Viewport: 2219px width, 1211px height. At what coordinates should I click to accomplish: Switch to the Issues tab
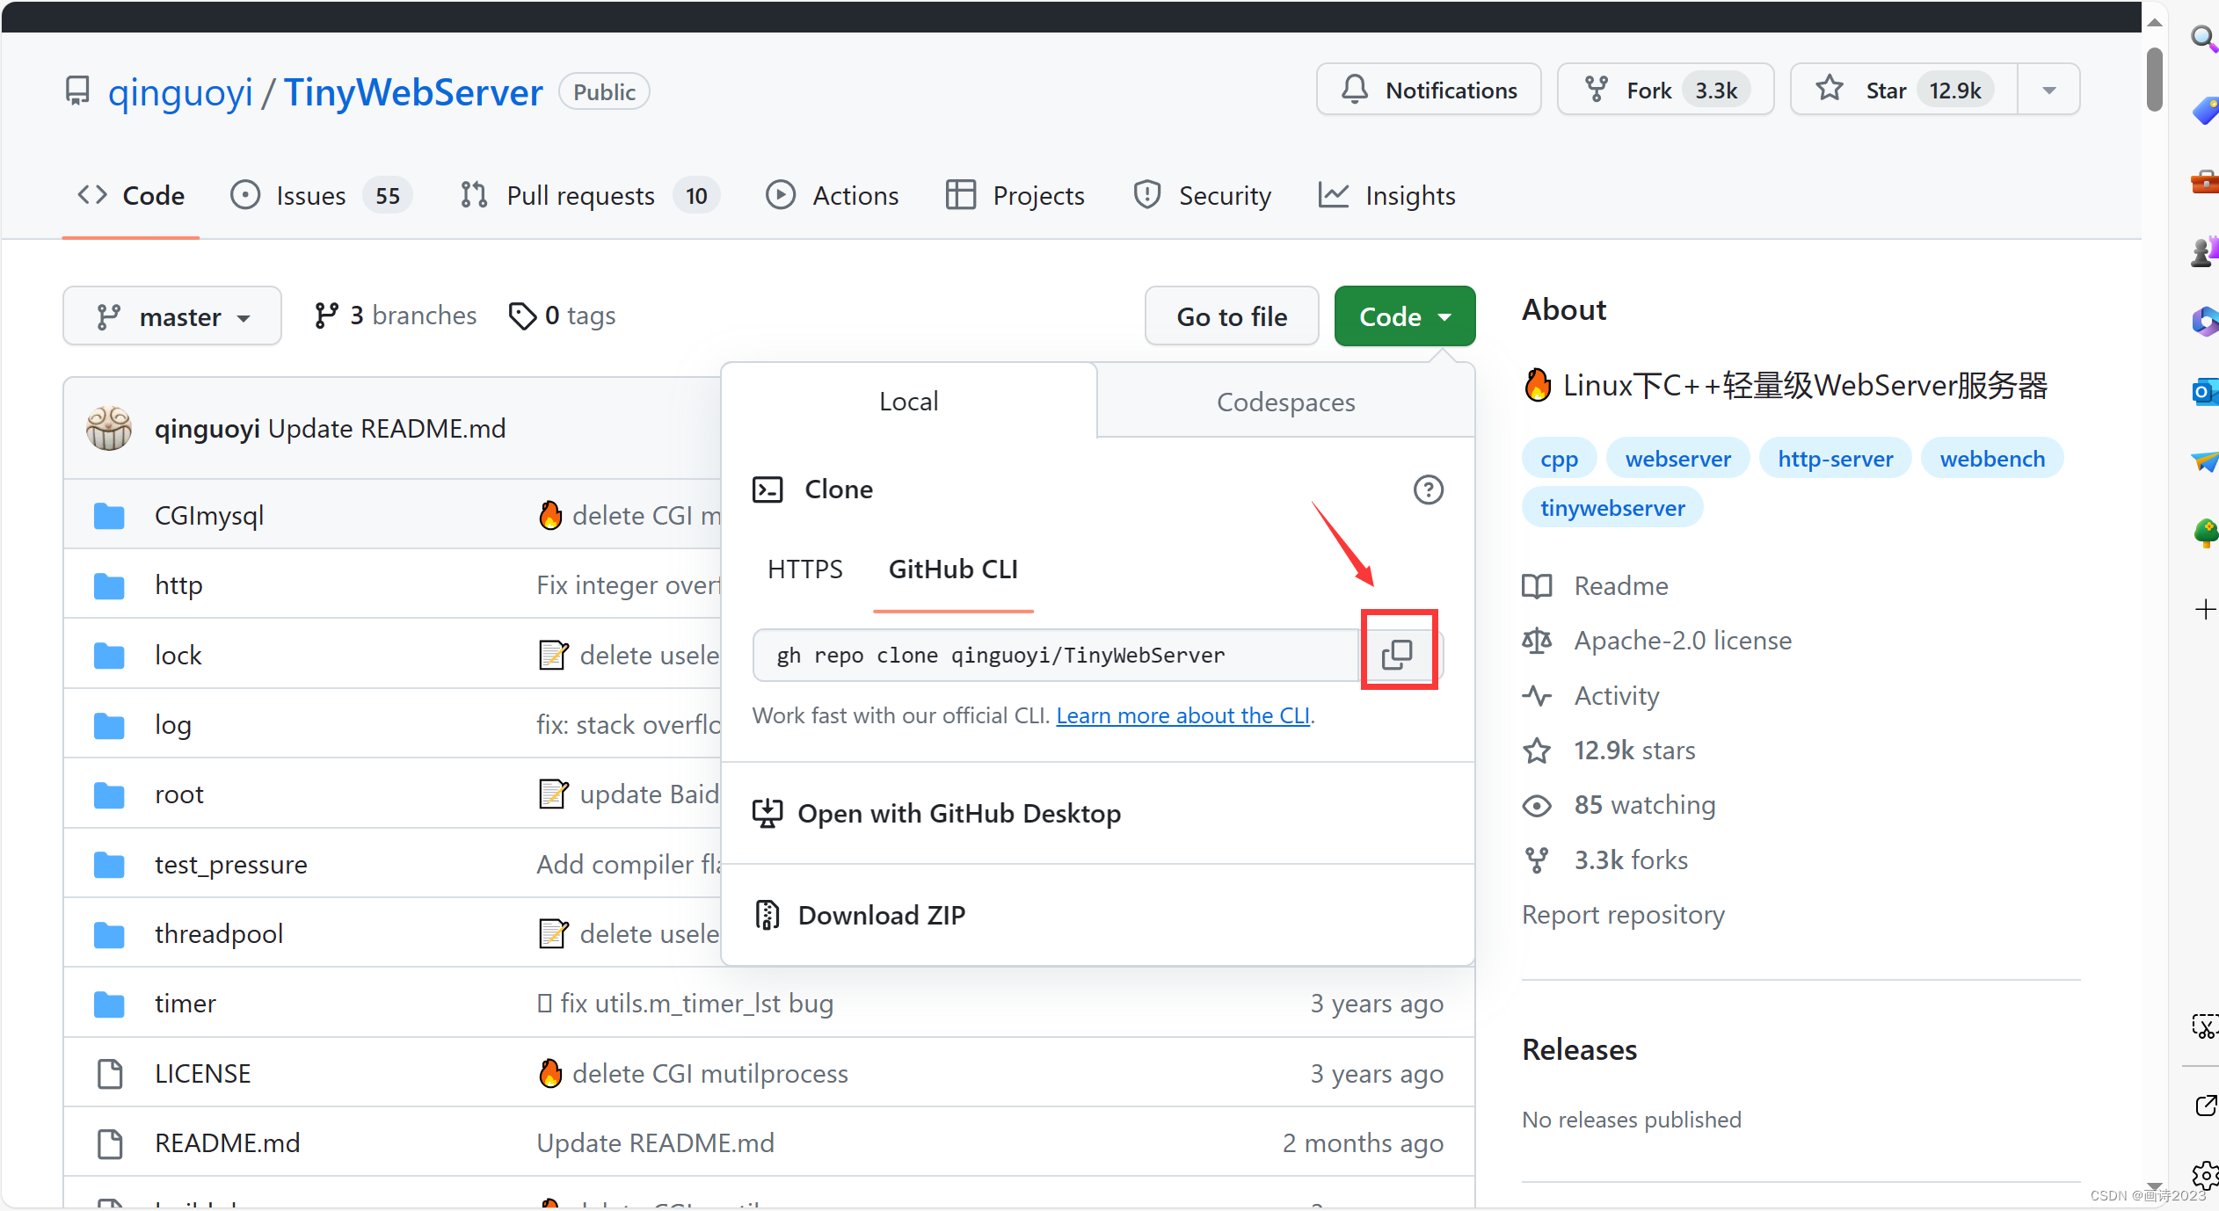[321, 195]
